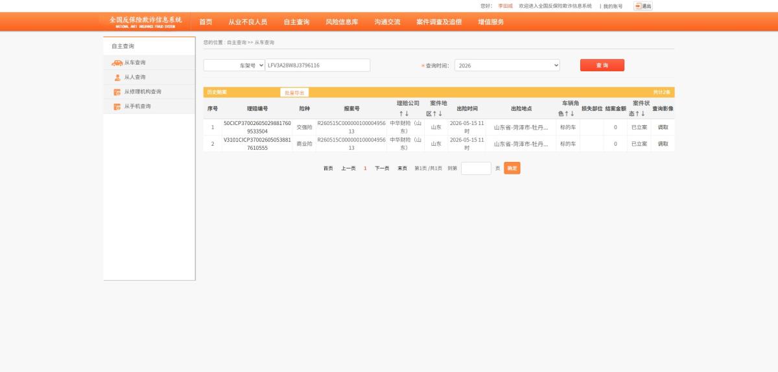Click the orange 确定 page jump button

click(512, 169)
